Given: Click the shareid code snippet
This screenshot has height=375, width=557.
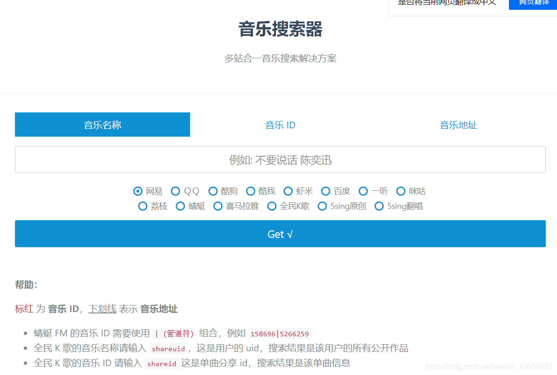Looking at the screenshot, I should click(162, 364).
